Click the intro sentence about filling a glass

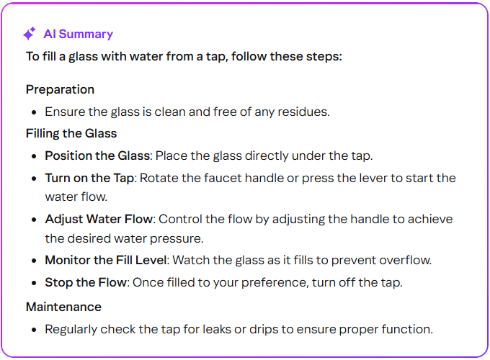(184, 56)
